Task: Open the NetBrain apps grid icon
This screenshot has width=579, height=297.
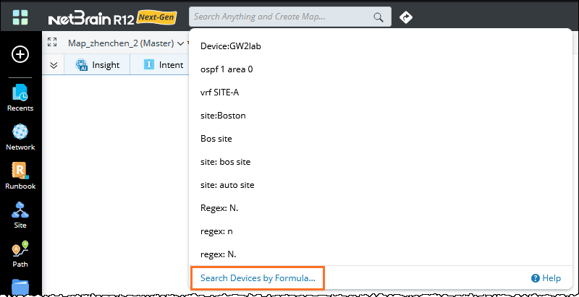Action: pyautogui.click(x=21, y=17)
